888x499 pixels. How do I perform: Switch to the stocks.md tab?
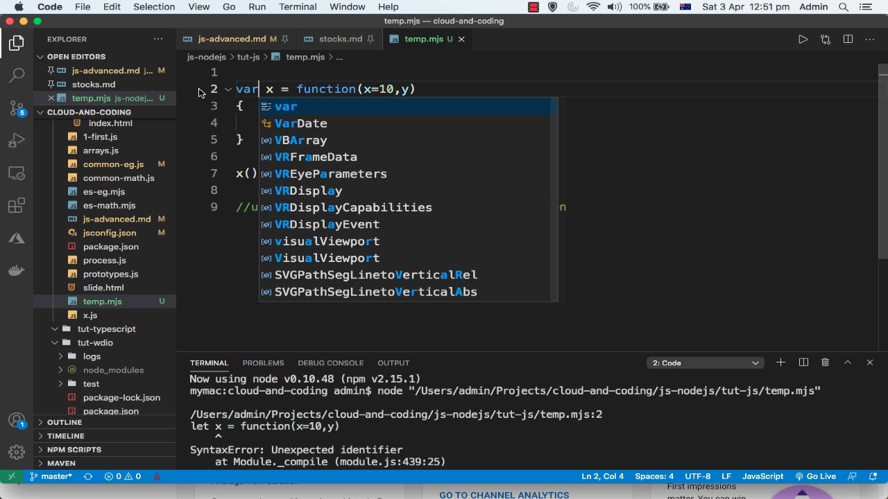click(x=341, y=39)
